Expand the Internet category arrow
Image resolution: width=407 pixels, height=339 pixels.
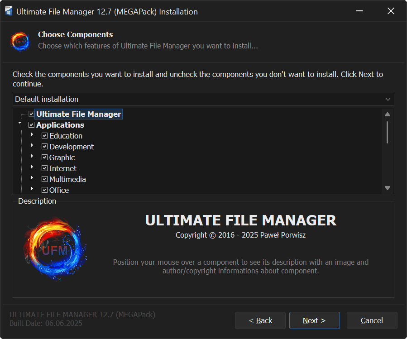click(32, 167)
